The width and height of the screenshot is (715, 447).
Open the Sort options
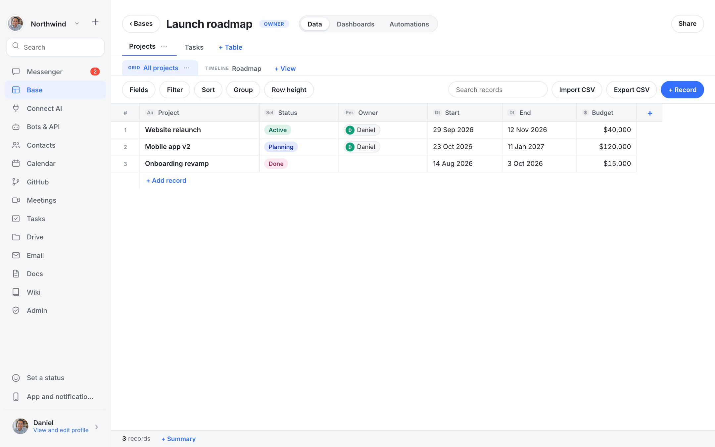[x=208, y=90]
